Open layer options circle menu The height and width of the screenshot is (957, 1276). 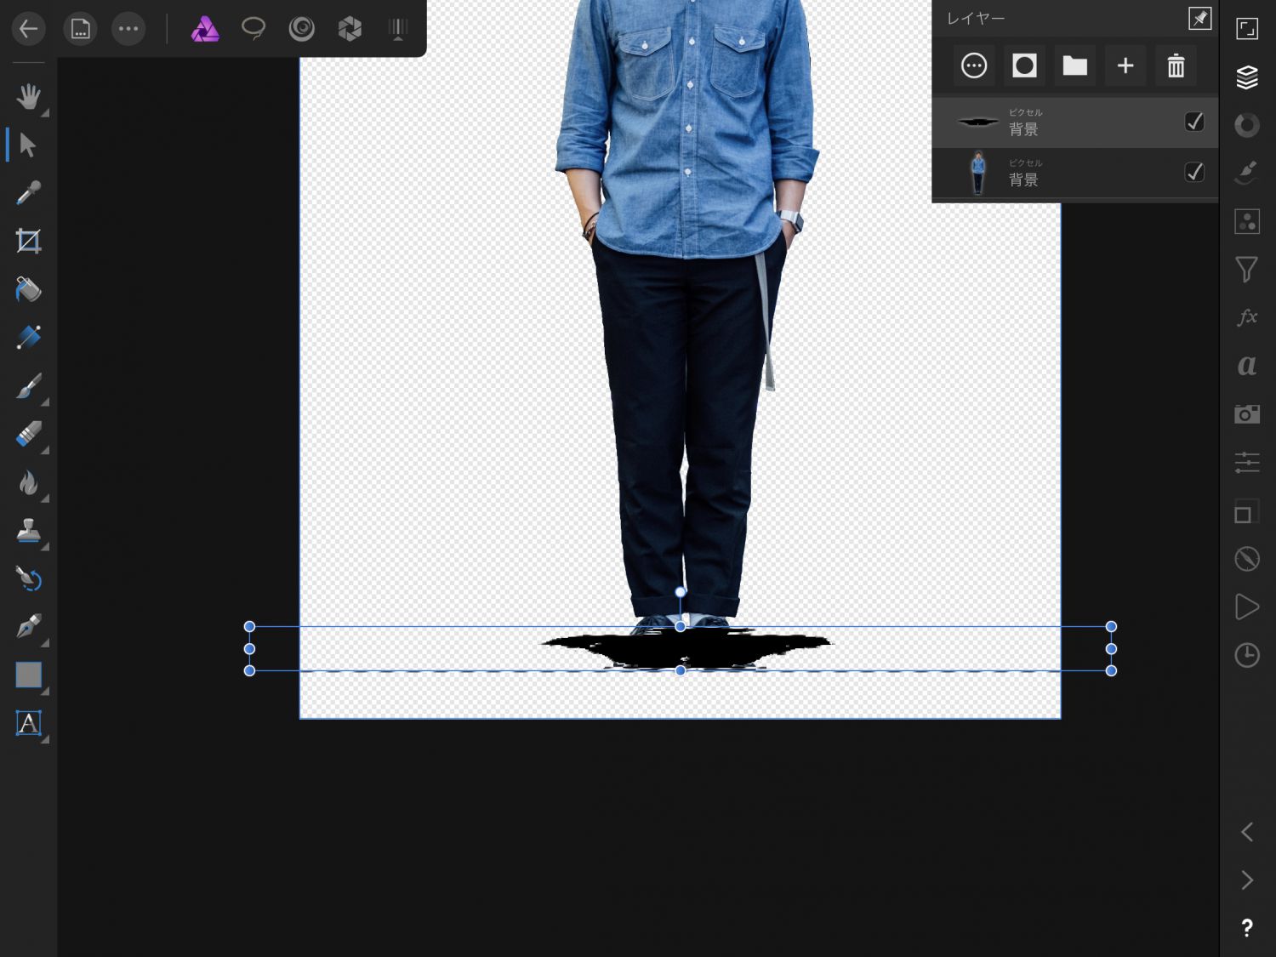[x=974, y=66]
